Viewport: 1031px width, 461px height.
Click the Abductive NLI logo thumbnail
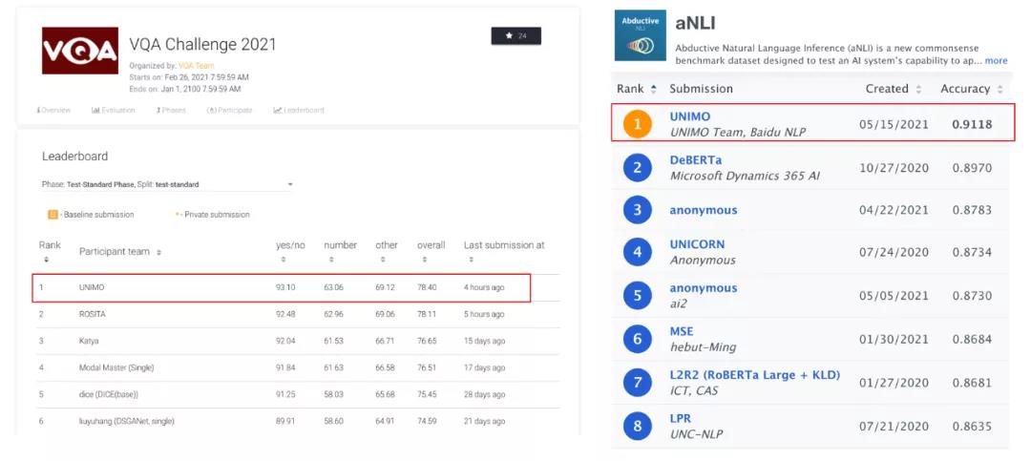[x=640, y=35]
